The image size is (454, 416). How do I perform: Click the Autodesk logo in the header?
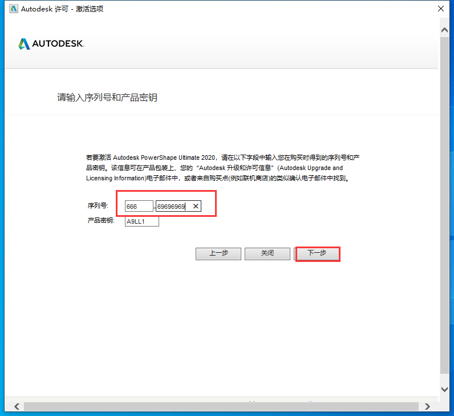click(51, 44)
